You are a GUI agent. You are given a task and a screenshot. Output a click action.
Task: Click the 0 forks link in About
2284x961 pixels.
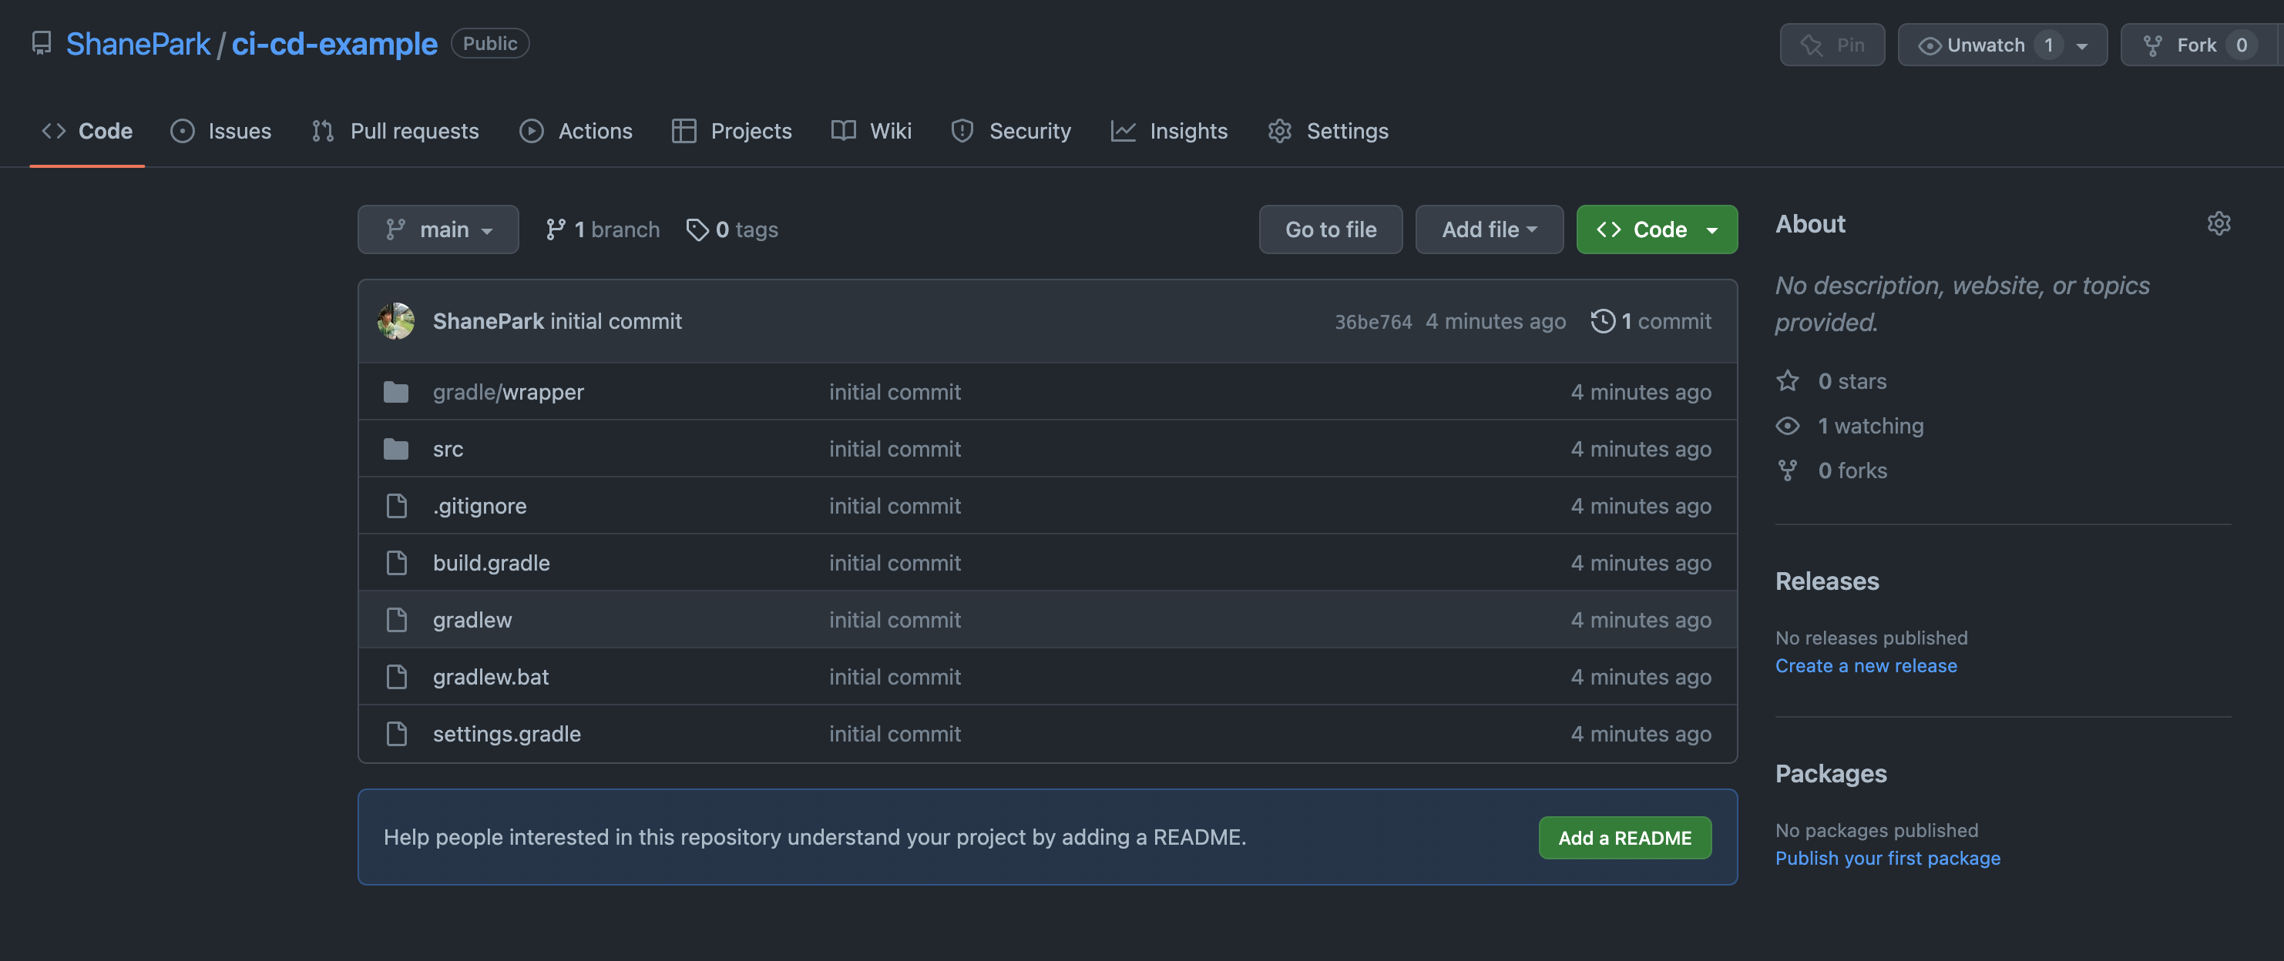[x=1851, y=470]
